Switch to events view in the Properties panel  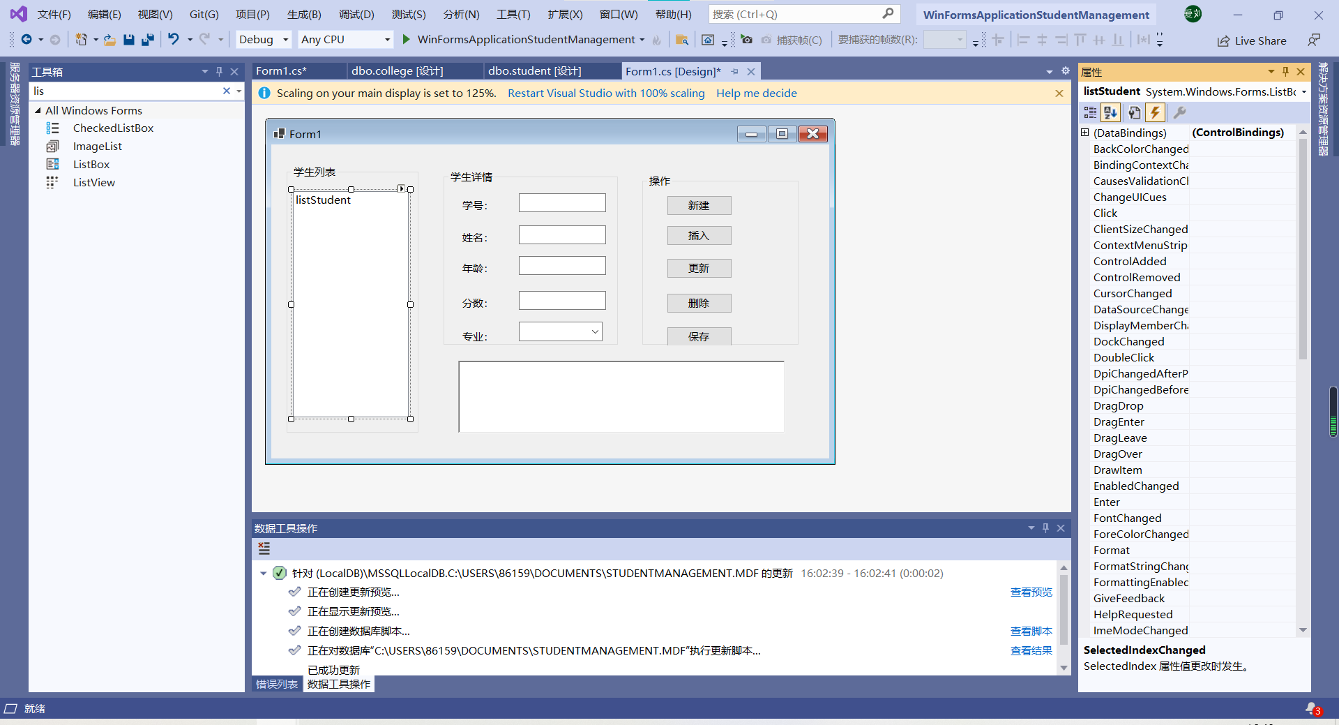tap(1156, 112)
